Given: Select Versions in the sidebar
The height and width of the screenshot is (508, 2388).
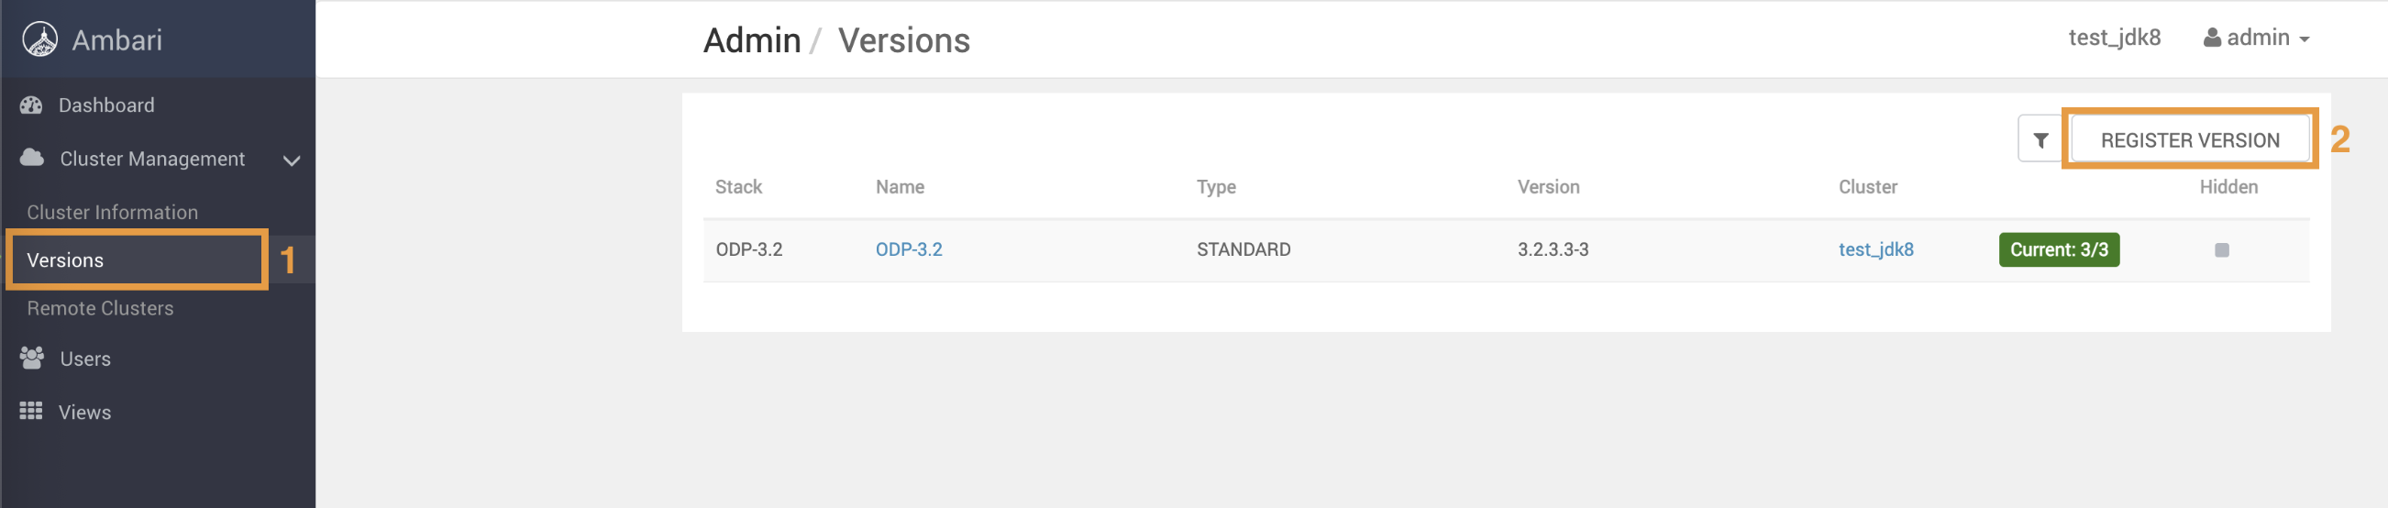Looking at the screenshot, I should 65,260.
